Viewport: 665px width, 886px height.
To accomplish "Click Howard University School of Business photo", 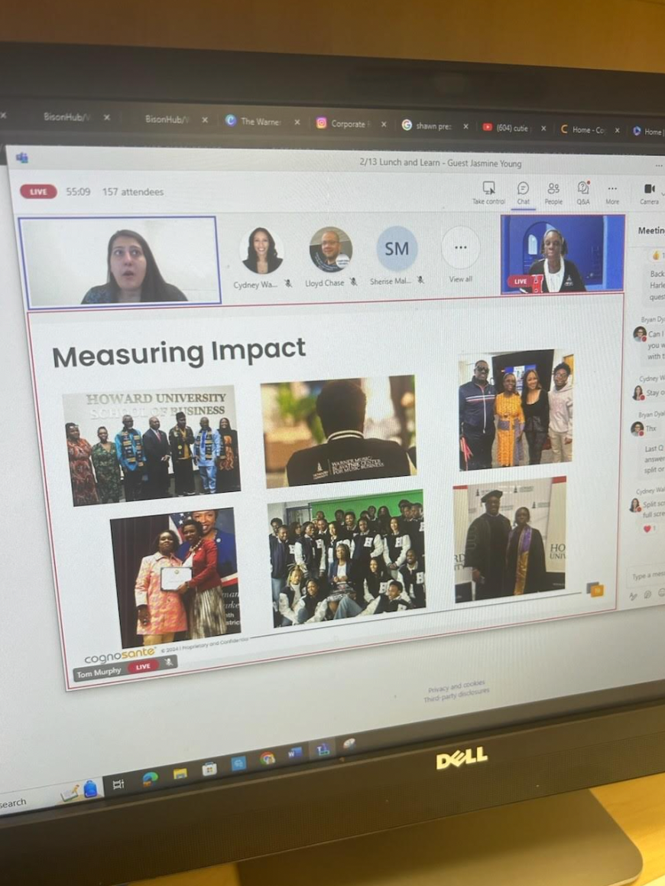I will tap(152, 446).
